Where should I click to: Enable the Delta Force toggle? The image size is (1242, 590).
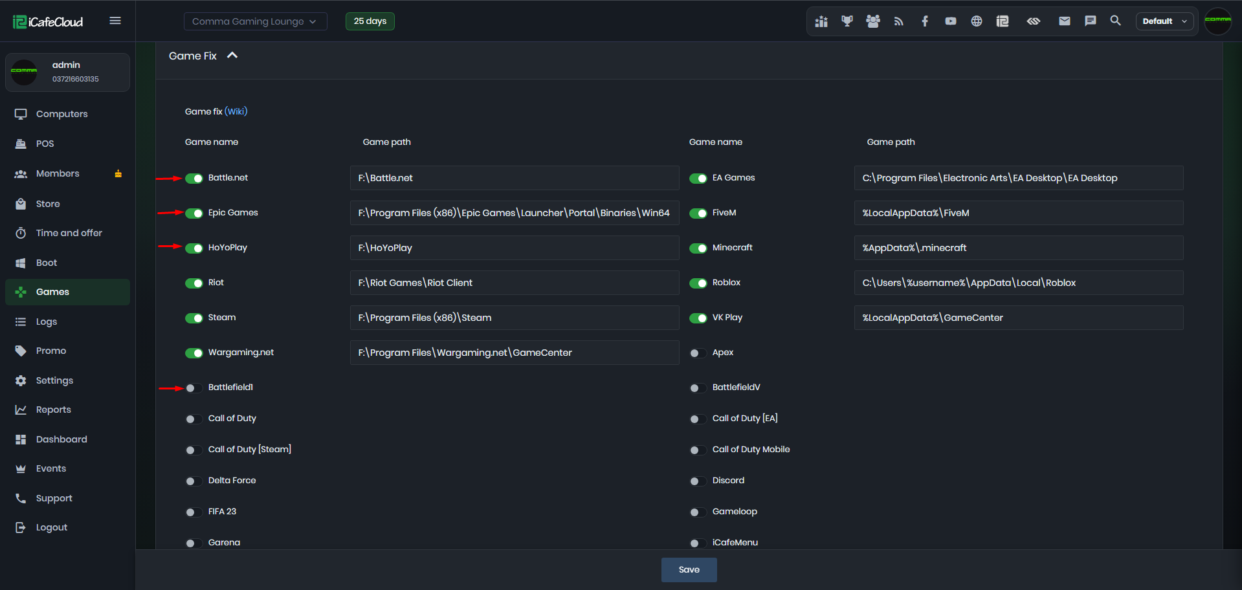(x=194, y=481)
